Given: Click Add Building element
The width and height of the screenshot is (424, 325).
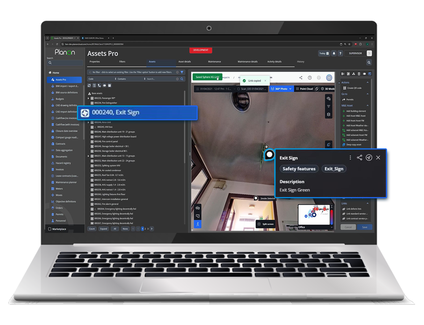Looking at the screenshot, I should coord(354,111).
